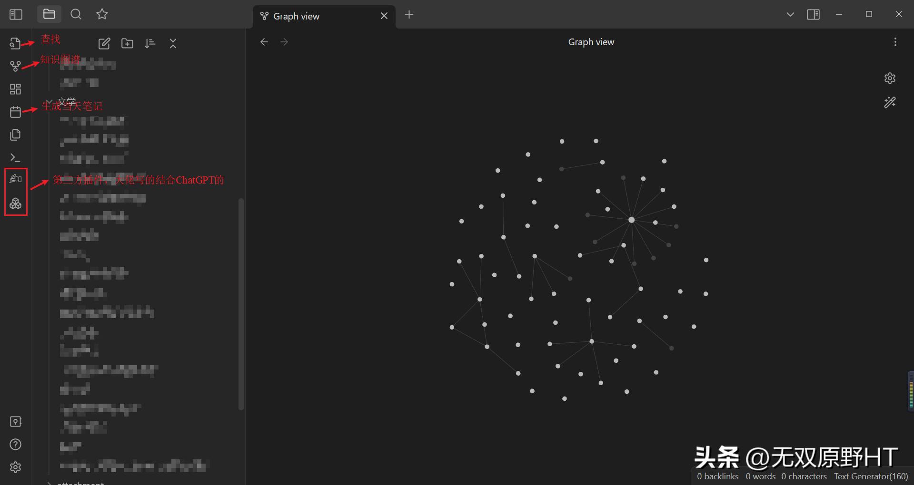Open the quick switcher ribbon icon
Viewport: 914px width, 485px height.
click(x=15, y=43)
